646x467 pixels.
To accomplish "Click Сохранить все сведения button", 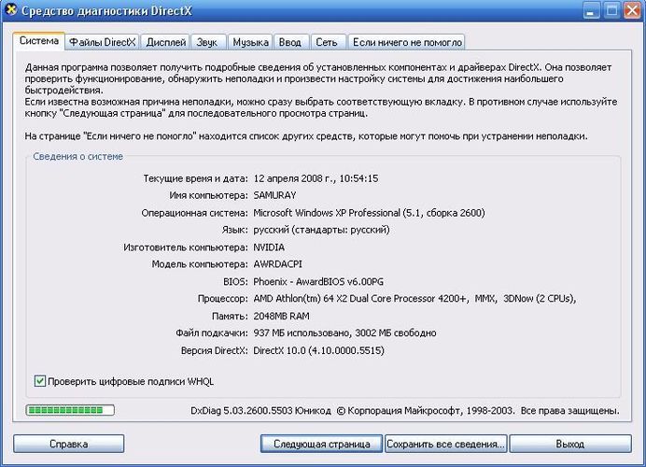I will point(445,444).
